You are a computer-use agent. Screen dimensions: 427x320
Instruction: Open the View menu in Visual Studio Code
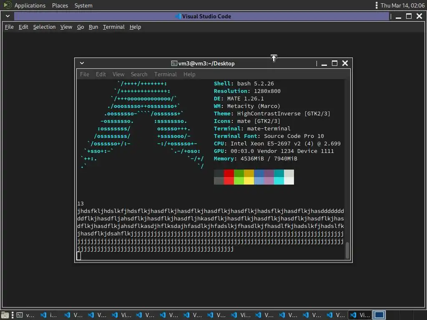click(66, 27)
